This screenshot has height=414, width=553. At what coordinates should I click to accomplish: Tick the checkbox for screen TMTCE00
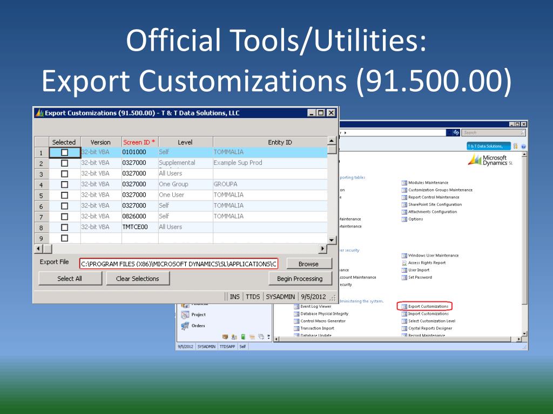pyautogui.click(x=65, y=227)
